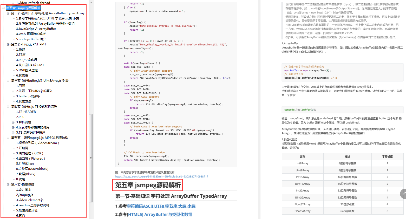406x219 pixels.
Task: Select 3.JavaScript 之 ArrayBuffer in outline
Action: (36, 29)
